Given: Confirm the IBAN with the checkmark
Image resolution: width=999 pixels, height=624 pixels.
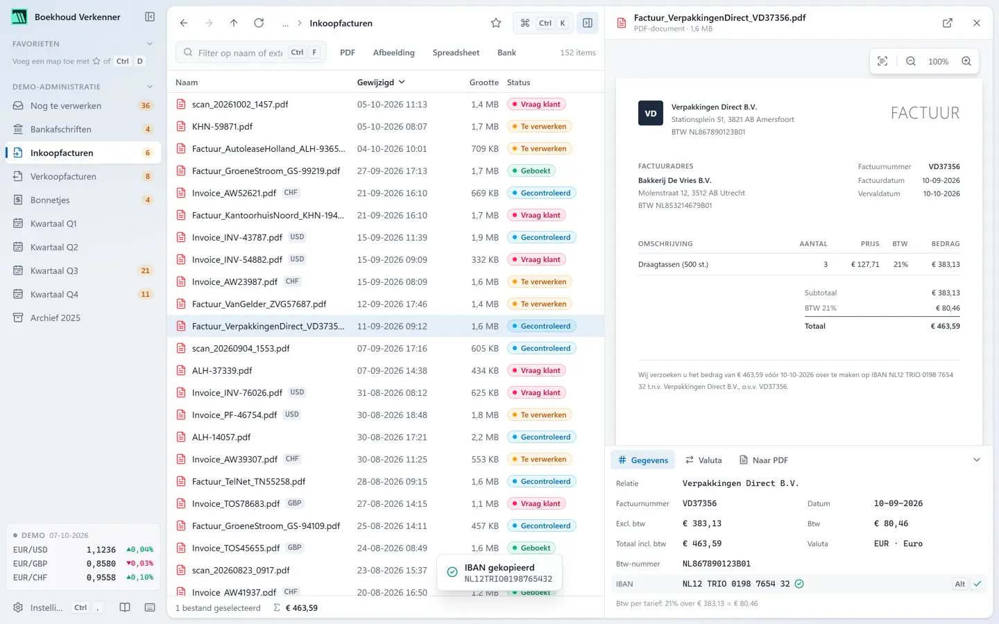Looking at the screenshot, I should coord(977,584).
